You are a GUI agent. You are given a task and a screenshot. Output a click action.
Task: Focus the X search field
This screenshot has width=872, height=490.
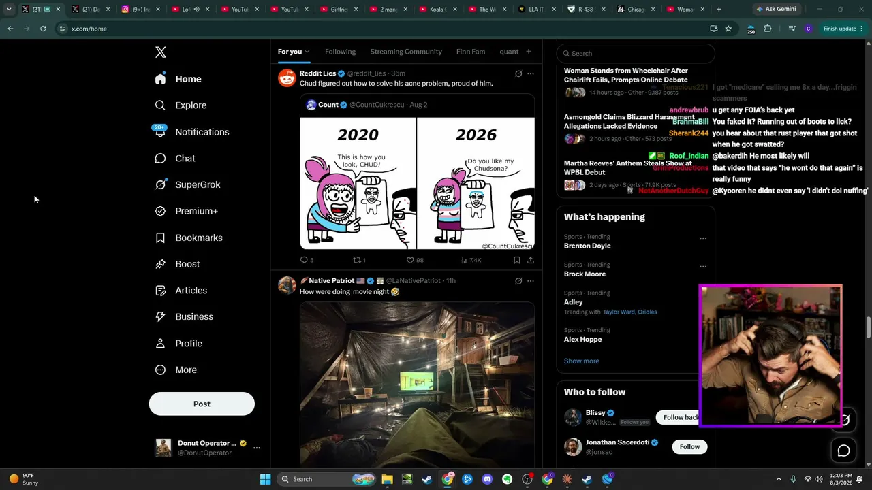tap(636, 53)
